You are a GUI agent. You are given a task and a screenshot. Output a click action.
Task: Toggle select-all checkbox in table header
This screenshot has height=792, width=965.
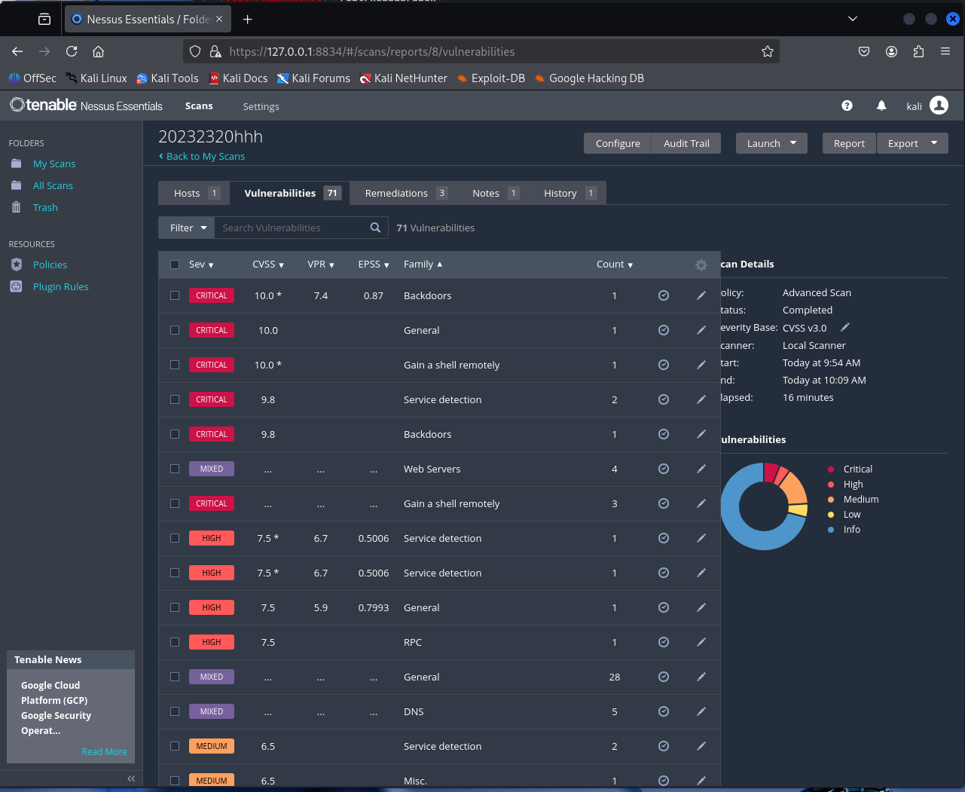pos(175,265)
